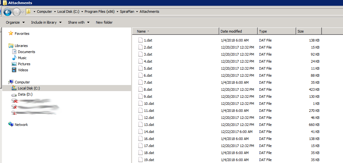Select the file 13.dat
The image size is (343, 163).
[x=149, y=125]
